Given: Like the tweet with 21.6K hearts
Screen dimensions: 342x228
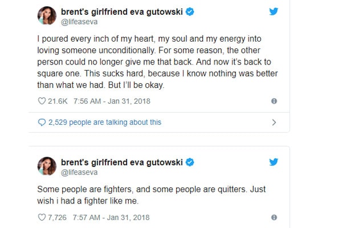Looking at the screenshot, I should pyautogui.click(x=41, y=101).
